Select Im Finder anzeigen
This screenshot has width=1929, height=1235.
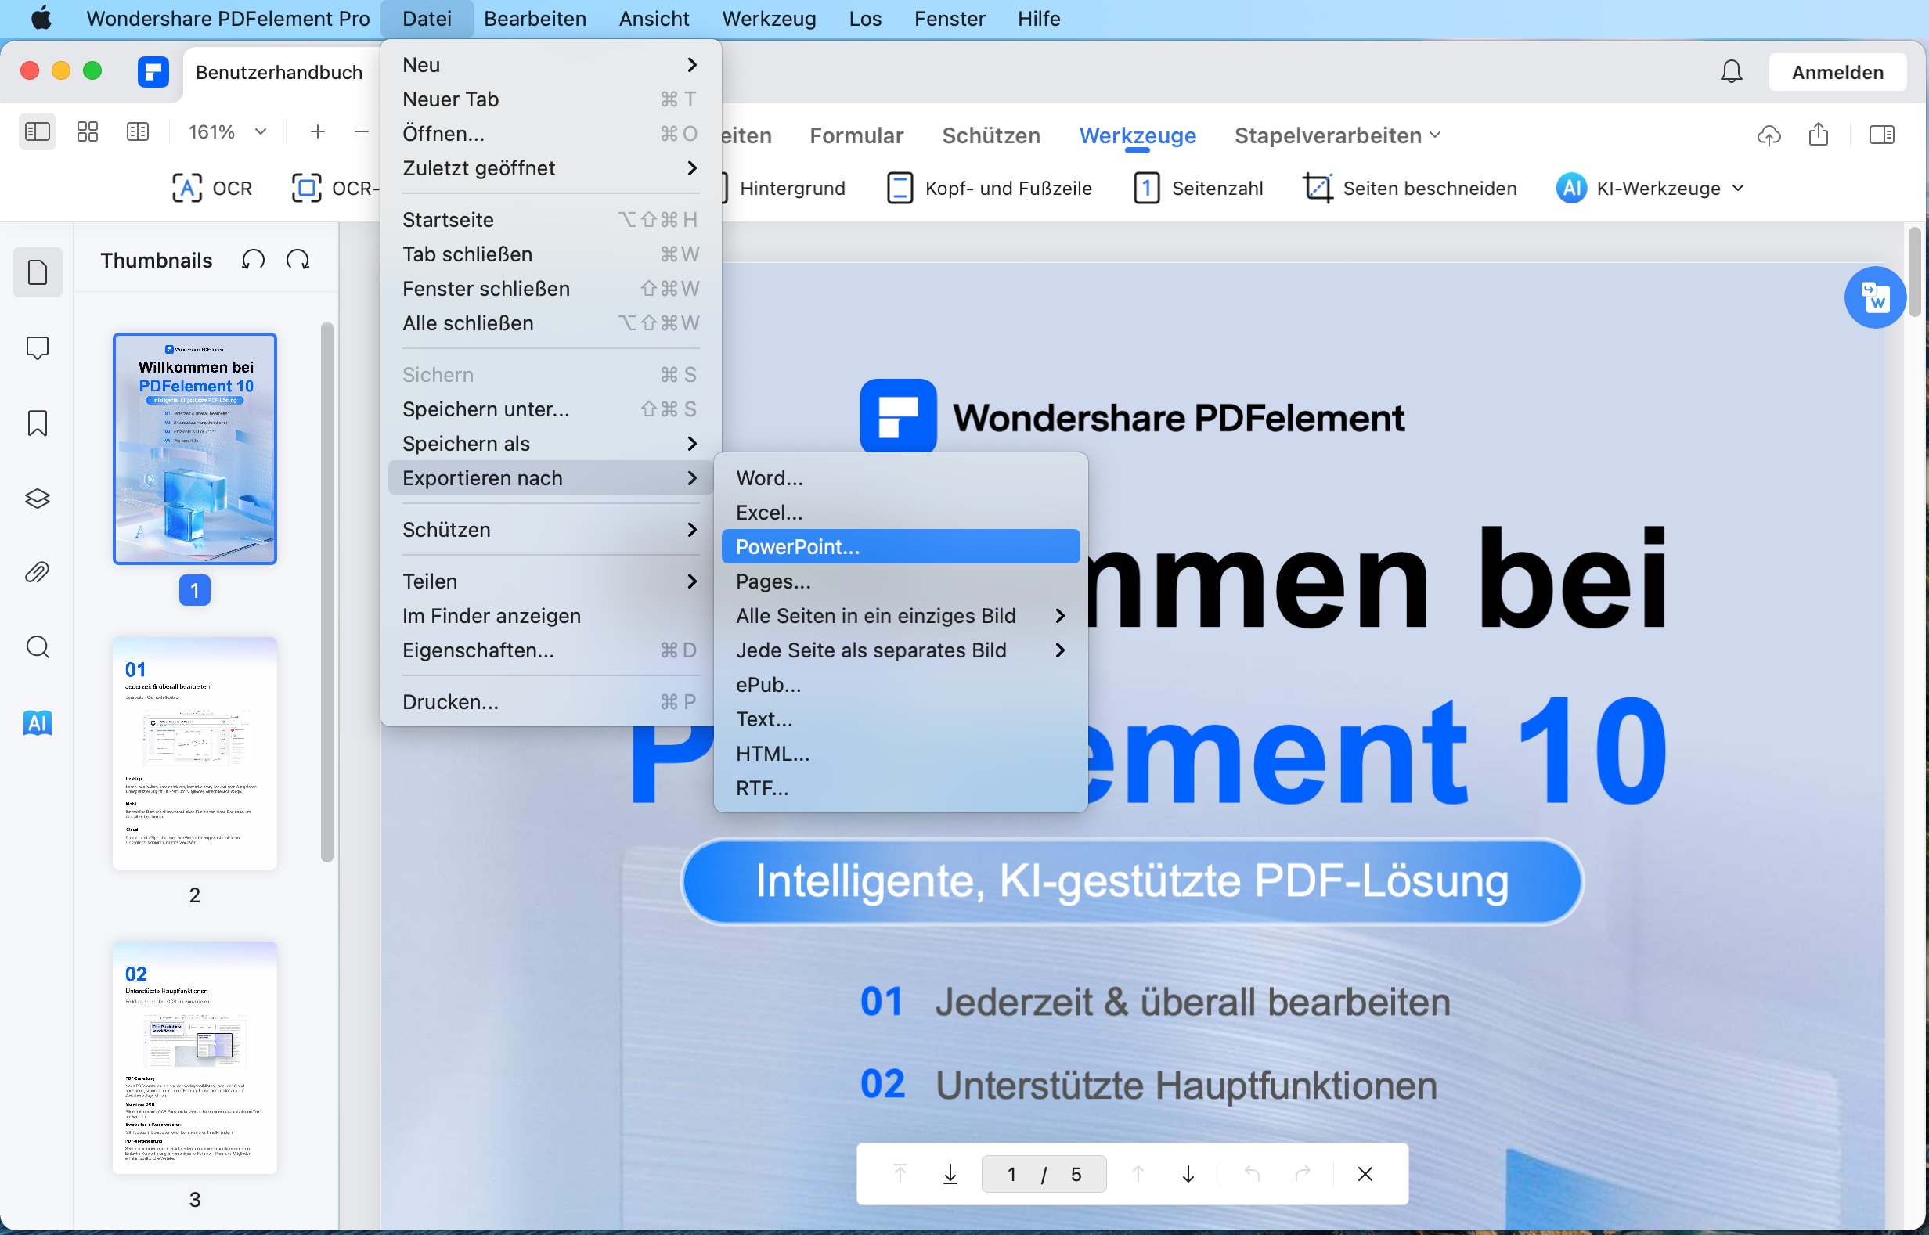pos(550,616)
